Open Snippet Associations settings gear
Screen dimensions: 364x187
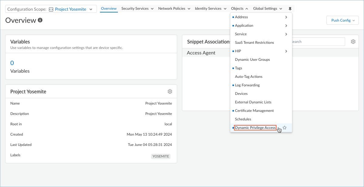coord(353,42)
